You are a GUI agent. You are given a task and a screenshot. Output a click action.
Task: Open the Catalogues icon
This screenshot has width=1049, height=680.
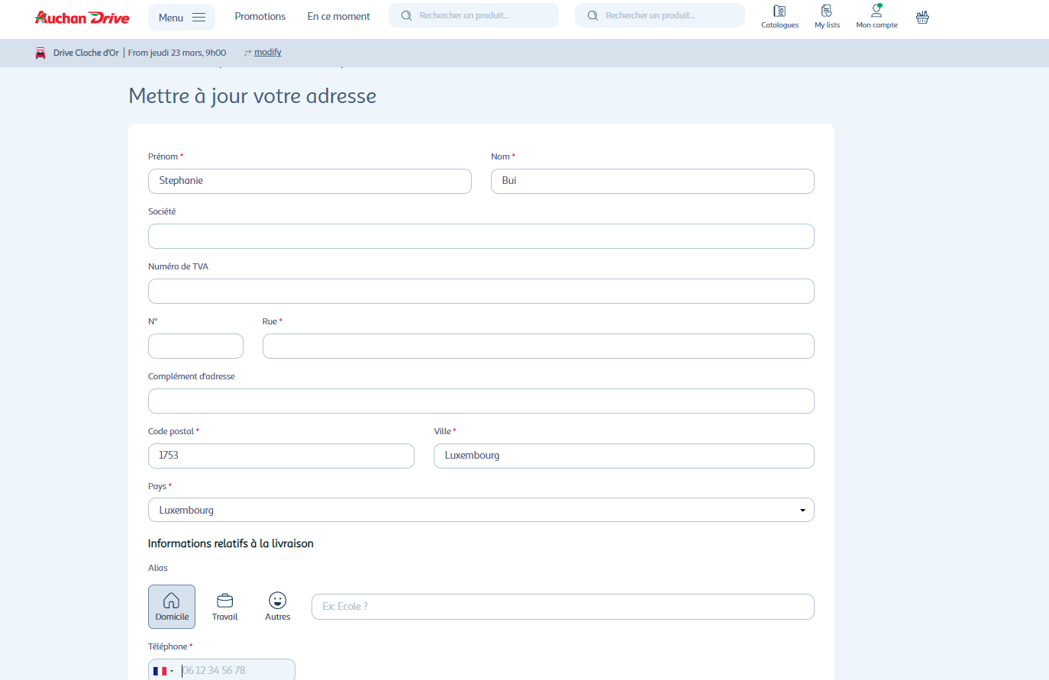click(x=779, y=16)
